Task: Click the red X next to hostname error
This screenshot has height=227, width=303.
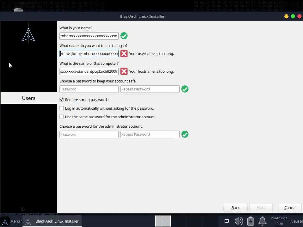Action: 124,71
